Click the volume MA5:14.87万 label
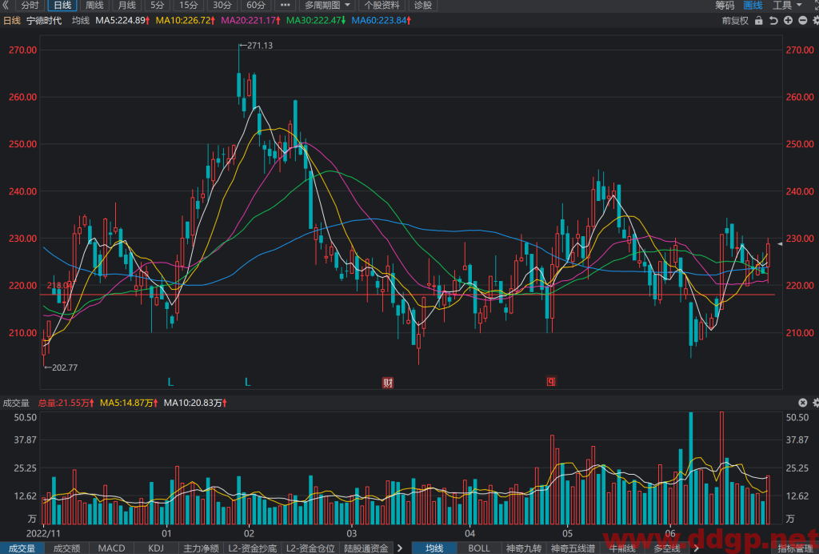Image resolution: width=819 pixels, height=554 pixels. [x=129, y=403]
